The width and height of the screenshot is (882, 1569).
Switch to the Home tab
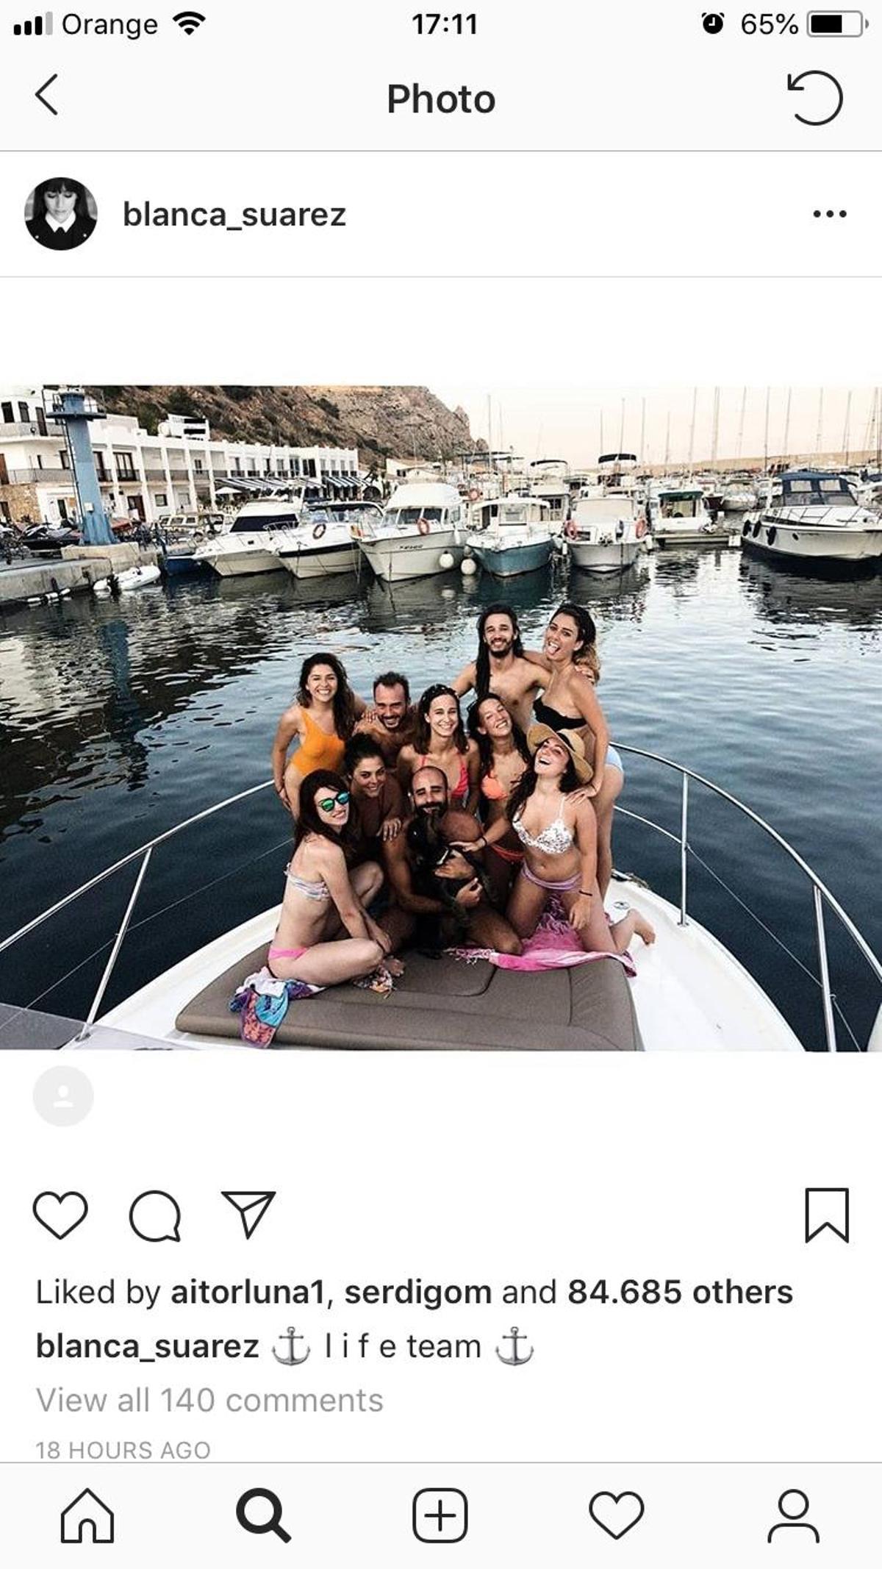coord(88,1516)
